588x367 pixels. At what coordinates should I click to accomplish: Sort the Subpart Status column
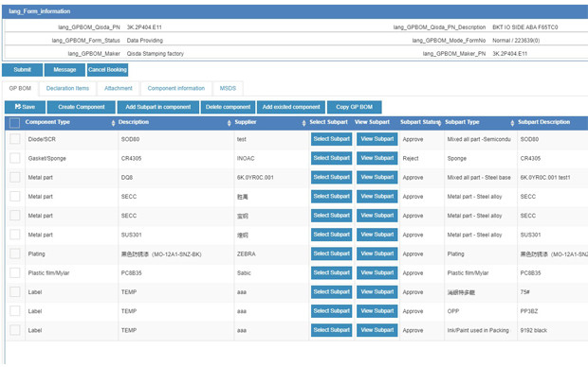point(440,123)
